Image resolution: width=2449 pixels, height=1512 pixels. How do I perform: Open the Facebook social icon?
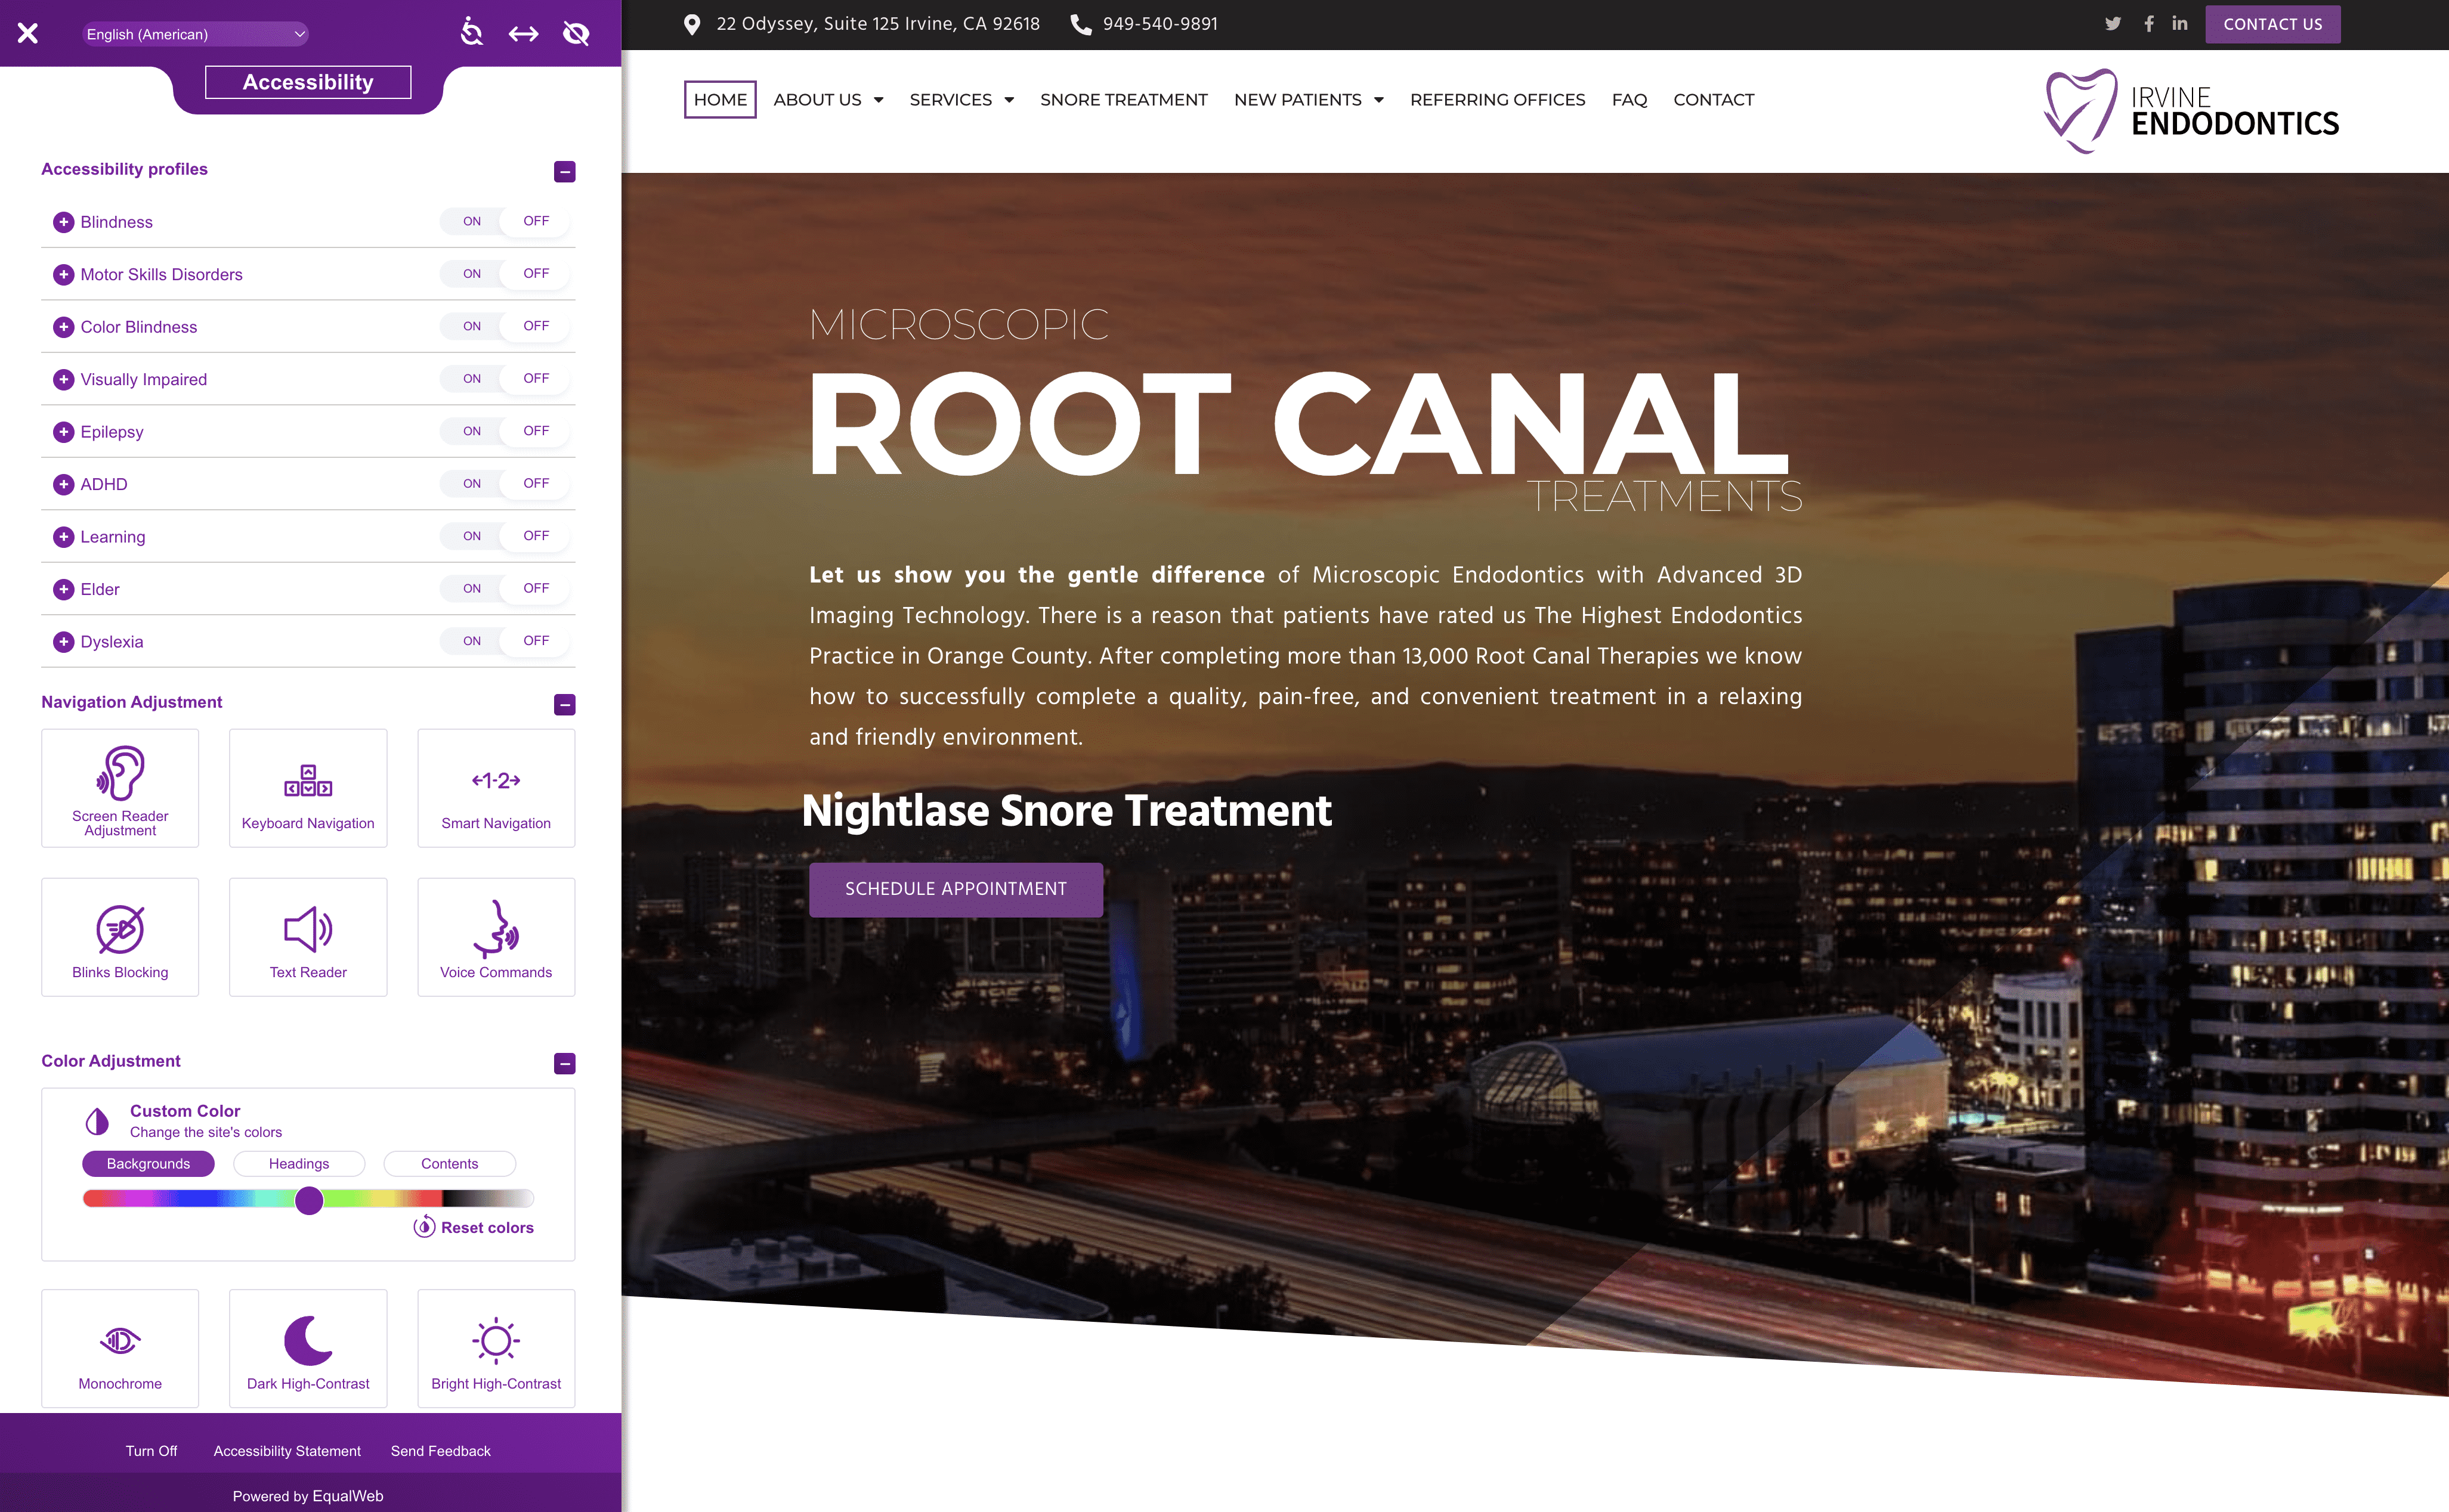coord(2149,24)
